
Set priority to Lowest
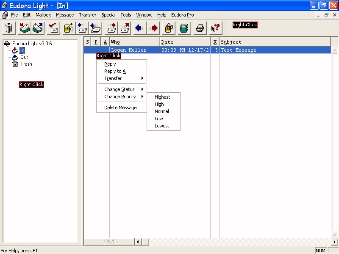164,126
